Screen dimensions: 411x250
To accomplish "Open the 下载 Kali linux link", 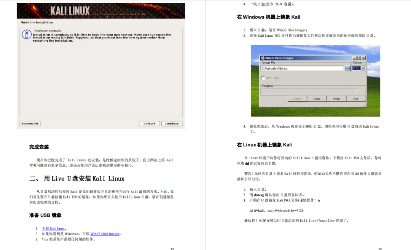I will click(53, 229).
